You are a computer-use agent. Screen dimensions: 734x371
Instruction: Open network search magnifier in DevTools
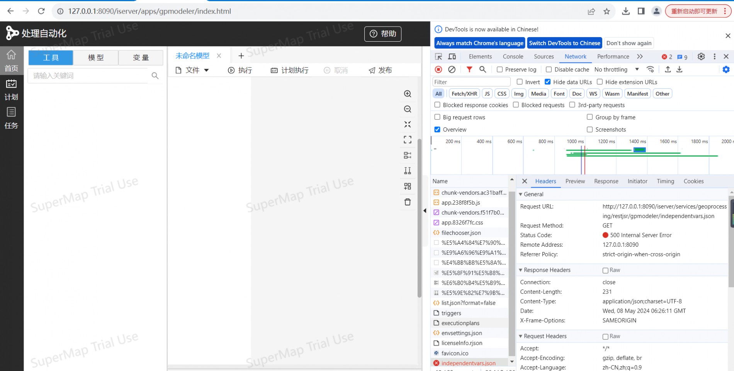point(483,69)
